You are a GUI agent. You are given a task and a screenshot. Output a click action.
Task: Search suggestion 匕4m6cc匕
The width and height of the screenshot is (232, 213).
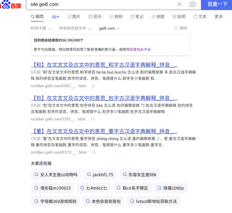pos(94,188)
